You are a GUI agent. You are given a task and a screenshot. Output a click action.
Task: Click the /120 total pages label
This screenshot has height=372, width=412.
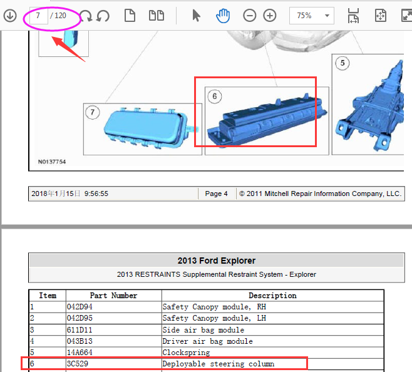(58, 16)
